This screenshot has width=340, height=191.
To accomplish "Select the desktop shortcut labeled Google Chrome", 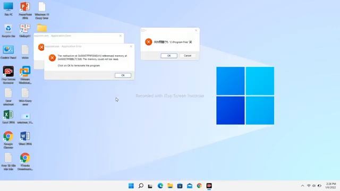I will coord(8,140).
